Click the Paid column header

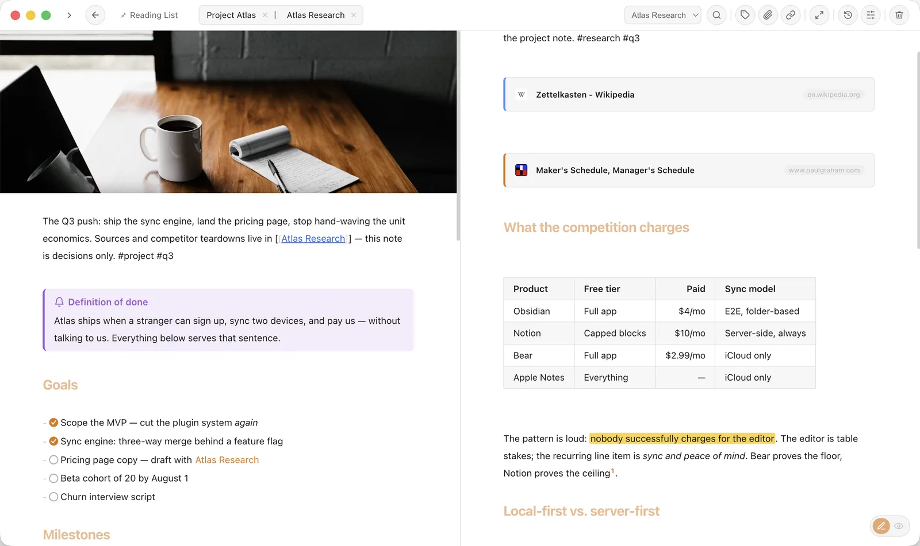pyautogui.click(x=685, y=289)
